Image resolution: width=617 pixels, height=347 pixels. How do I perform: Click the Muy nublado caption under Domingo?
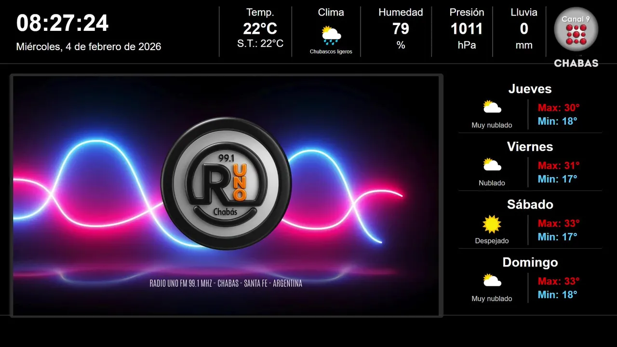click(x=492, y=299)
